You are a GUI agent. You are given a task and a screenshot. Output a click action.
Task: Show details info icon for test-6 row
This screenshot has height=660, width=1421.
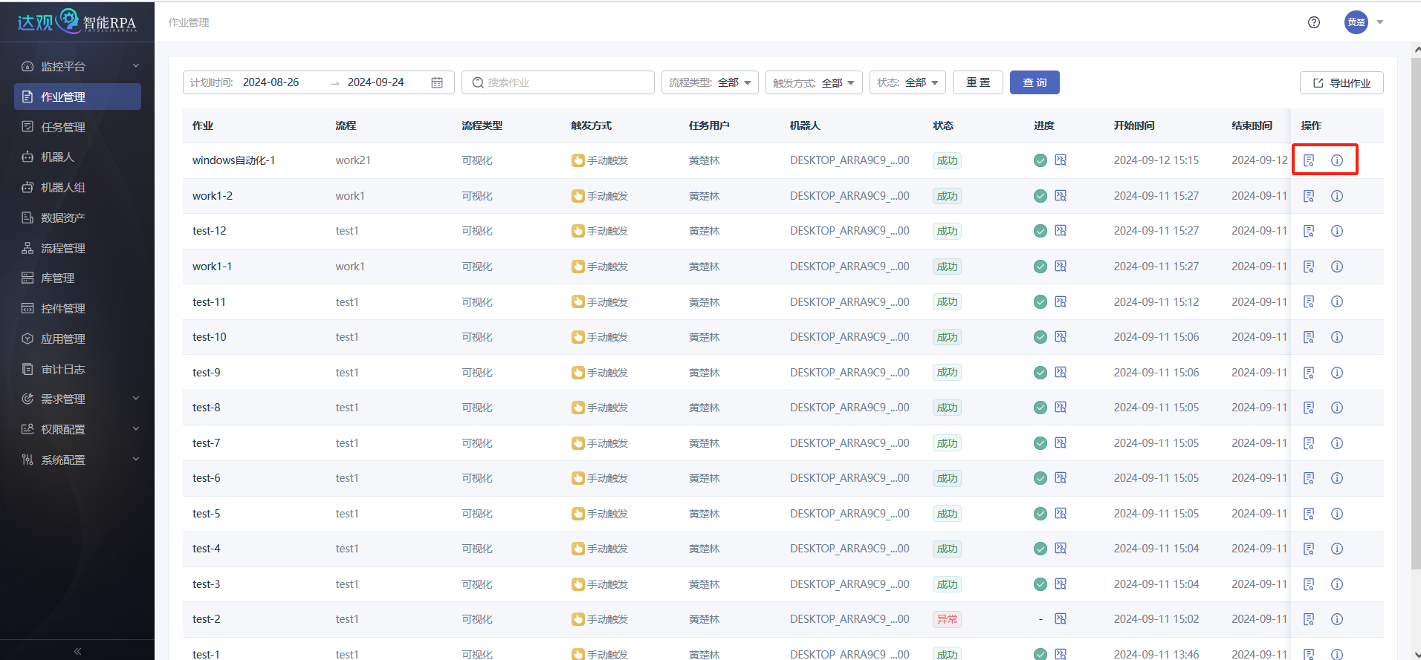pyautogui.click(x=1337, y=478)
